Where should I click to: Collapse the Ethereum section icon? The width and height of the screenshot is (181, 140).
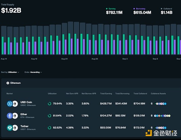click(x=8, y=83)
